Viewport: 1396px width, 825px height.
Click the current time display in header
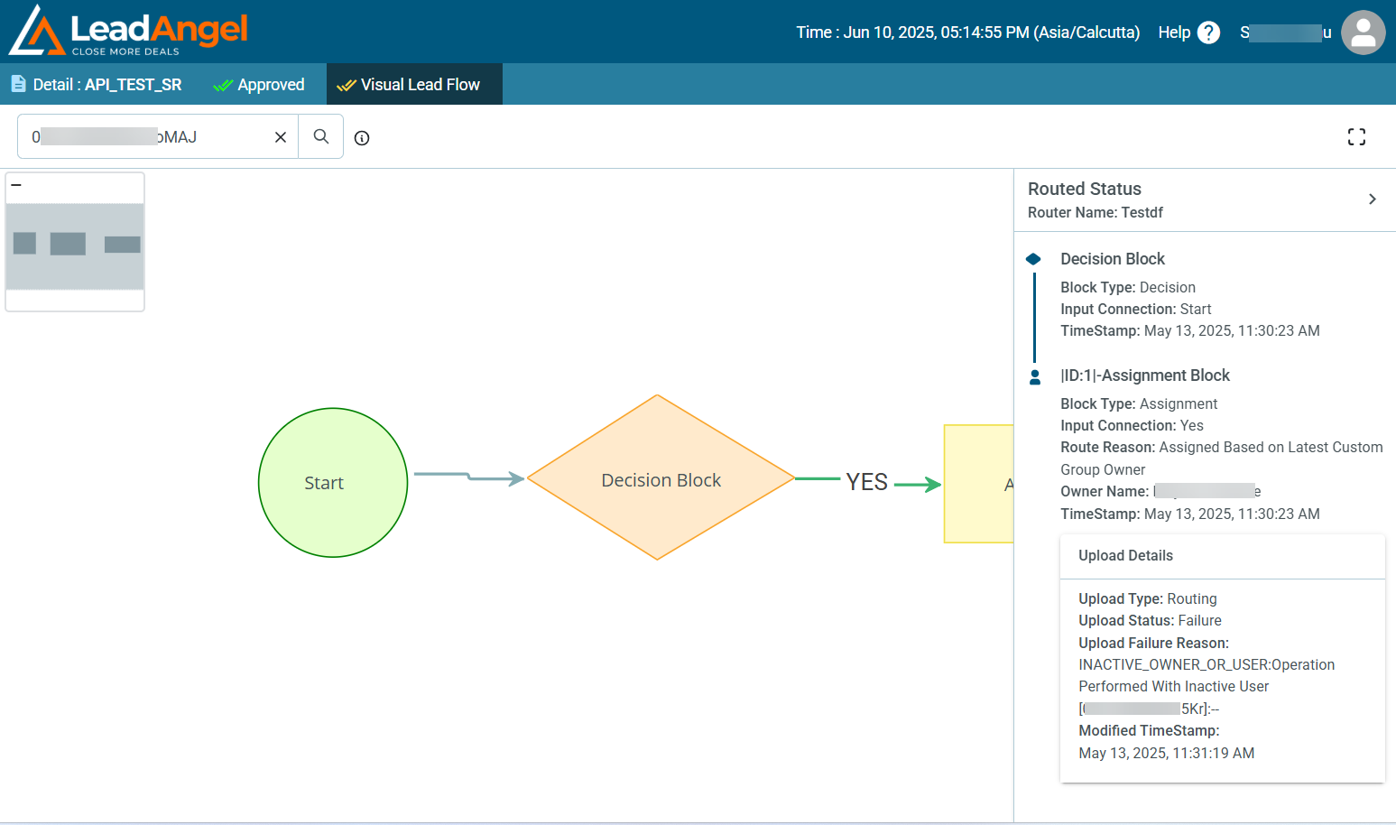point(967,32)
